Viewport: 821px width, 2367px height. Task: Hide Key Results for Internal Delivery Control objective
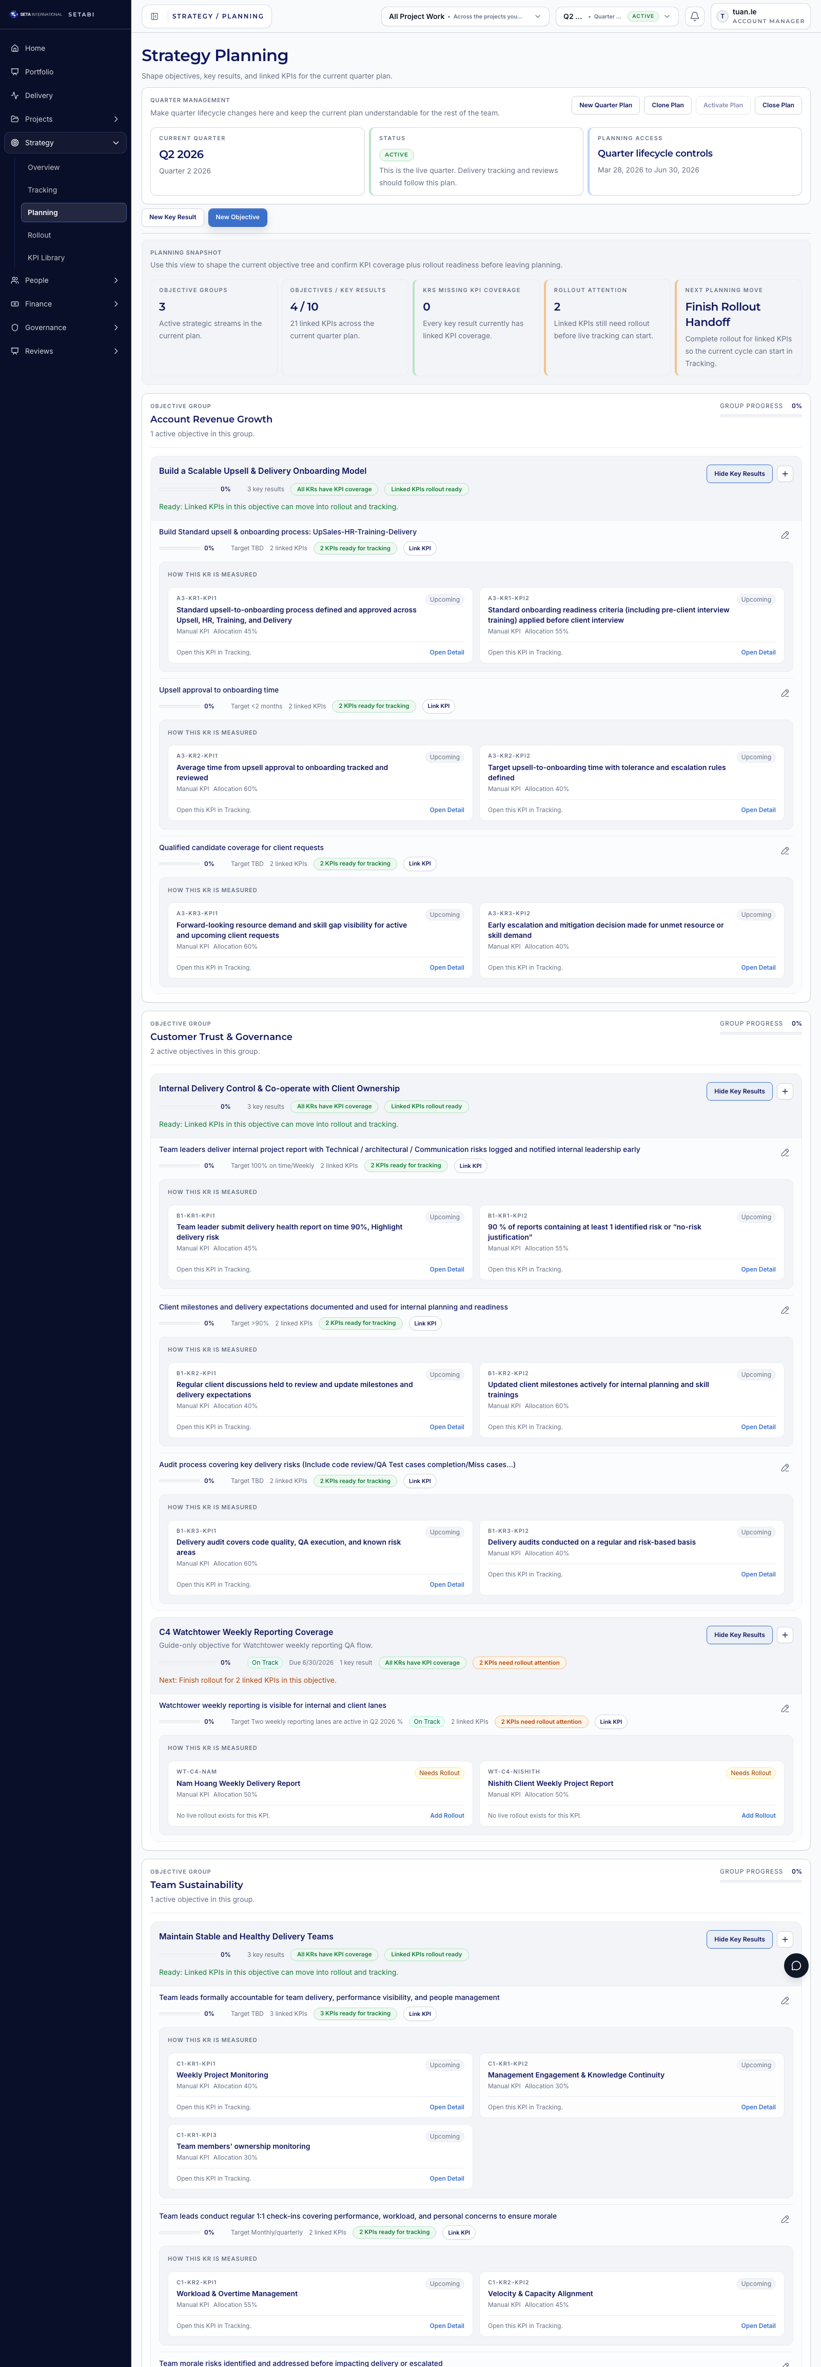[739, 1091]
